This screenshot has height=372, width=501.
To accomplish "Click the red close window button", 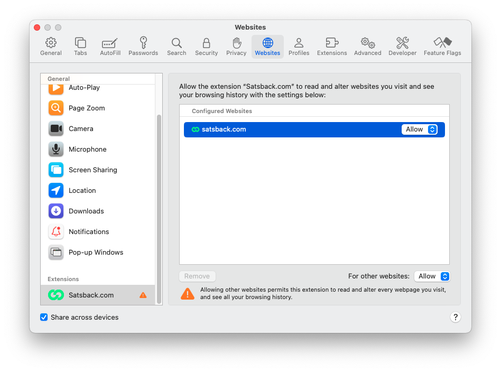I will [x=37, y=27].
